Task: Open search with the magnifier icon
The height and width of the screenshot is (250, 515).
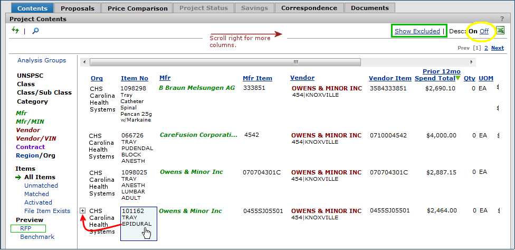Action: pyautogui.click(x=35, y=31)
